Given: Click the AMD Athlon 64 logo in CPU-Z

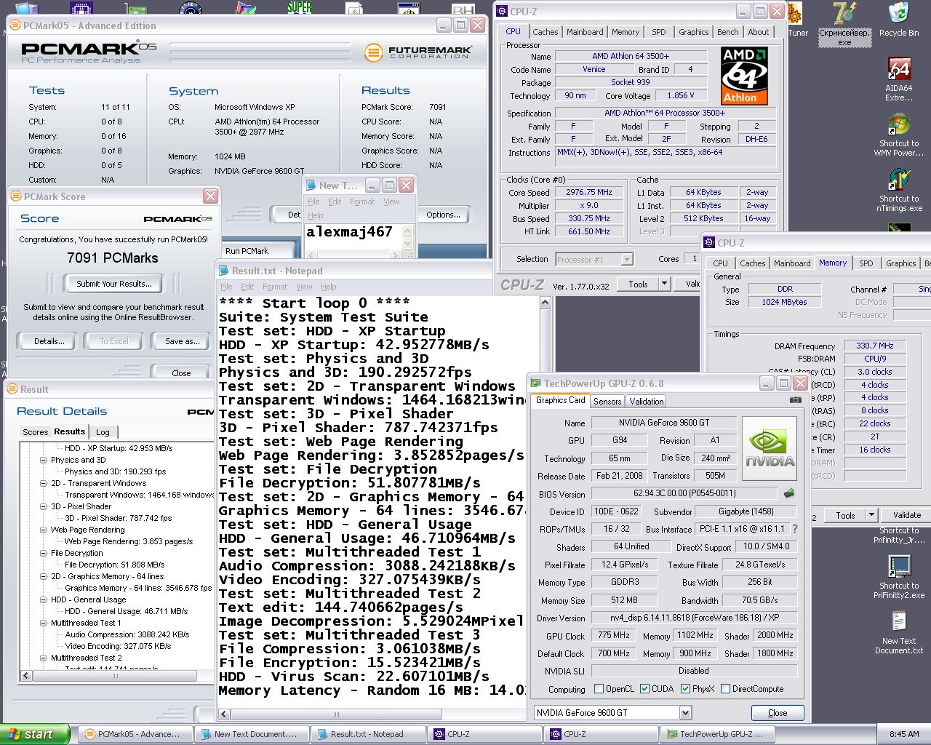Looking at the screenshot, I should pos(744,76).
